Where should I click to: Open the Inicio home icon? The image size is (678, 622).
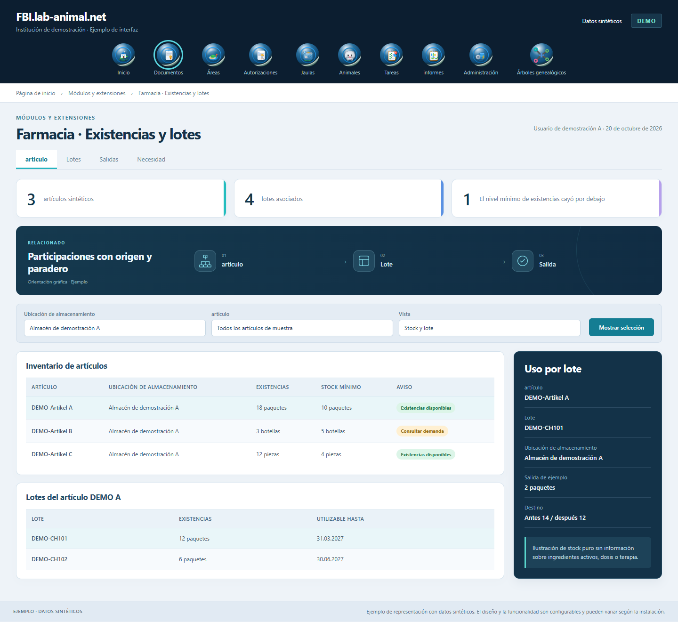click(123, 55)
